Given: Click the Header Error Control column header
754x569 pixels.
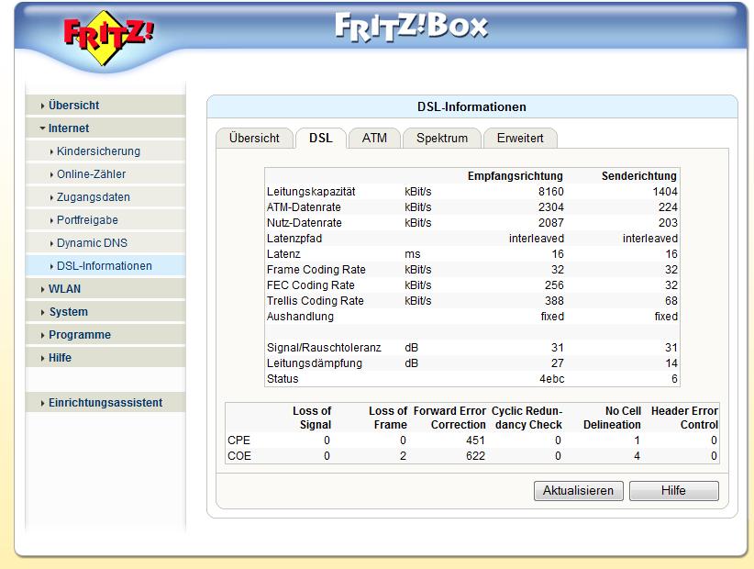Looking at the screenshot, I should [x=684, y=418].
